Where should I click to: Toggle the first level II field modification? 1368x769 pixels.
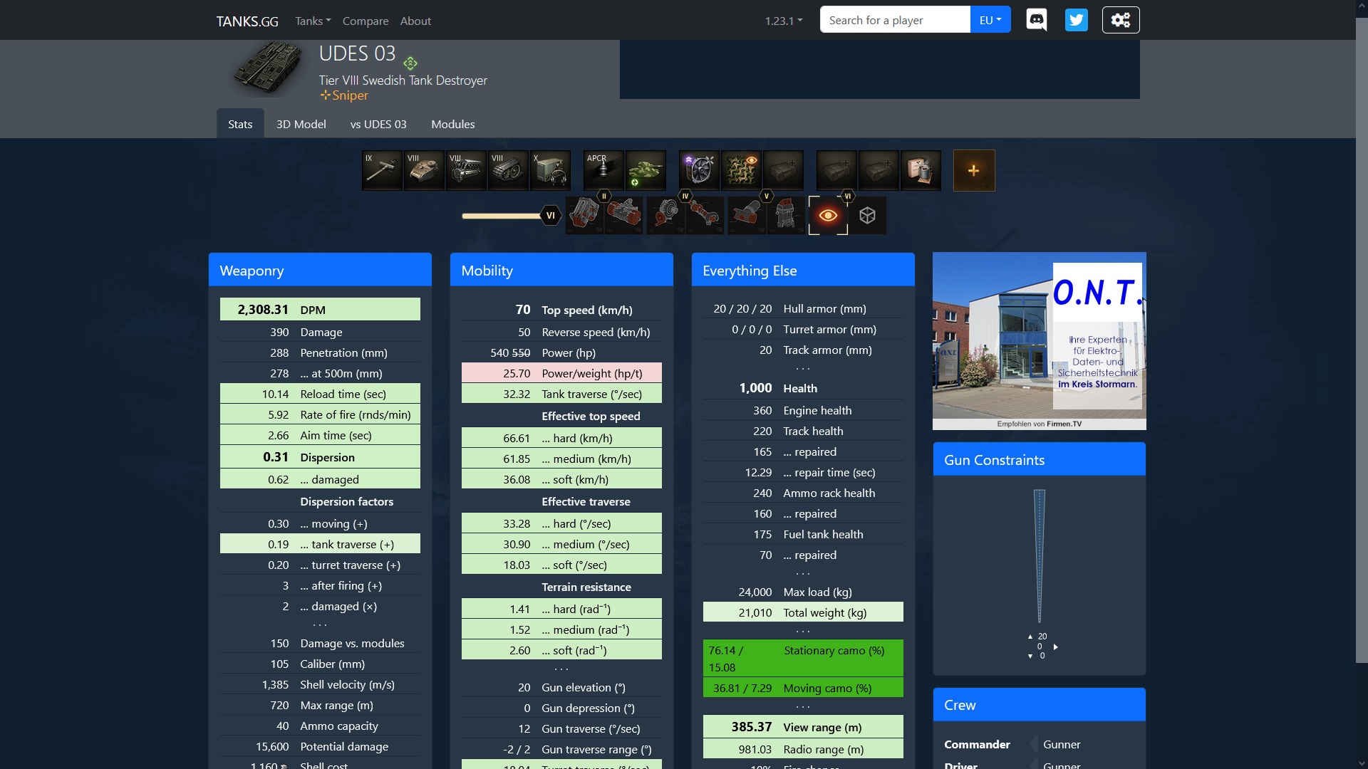click(x=585, y=215)
